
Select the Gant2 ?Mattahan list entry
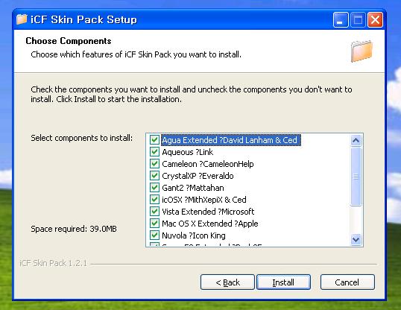(x=193, y=188)
